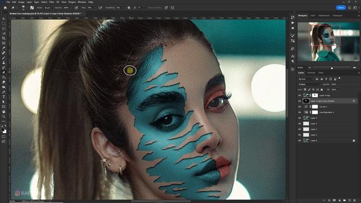Screen dimensions: 361x203
Task: Toggle visibility of Drop Shadow layer
Action: (300, 101)
